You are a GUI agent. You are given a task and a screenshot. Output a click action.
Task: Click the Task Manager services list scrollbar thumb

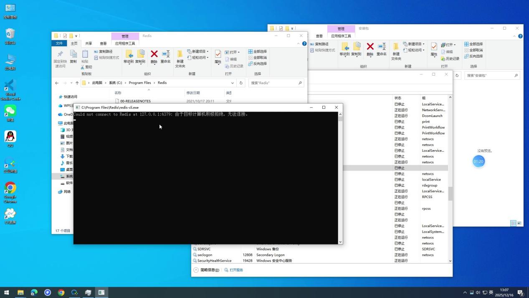point(450,194)
